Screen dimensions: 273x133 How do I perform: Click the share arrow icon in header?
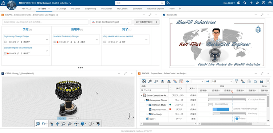point(257,3)
